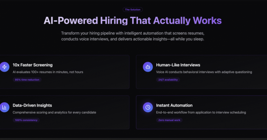
Task: Click the text "Comprehensive scoring and analytics for every candidate"
Action: click(x=54, y=112)
